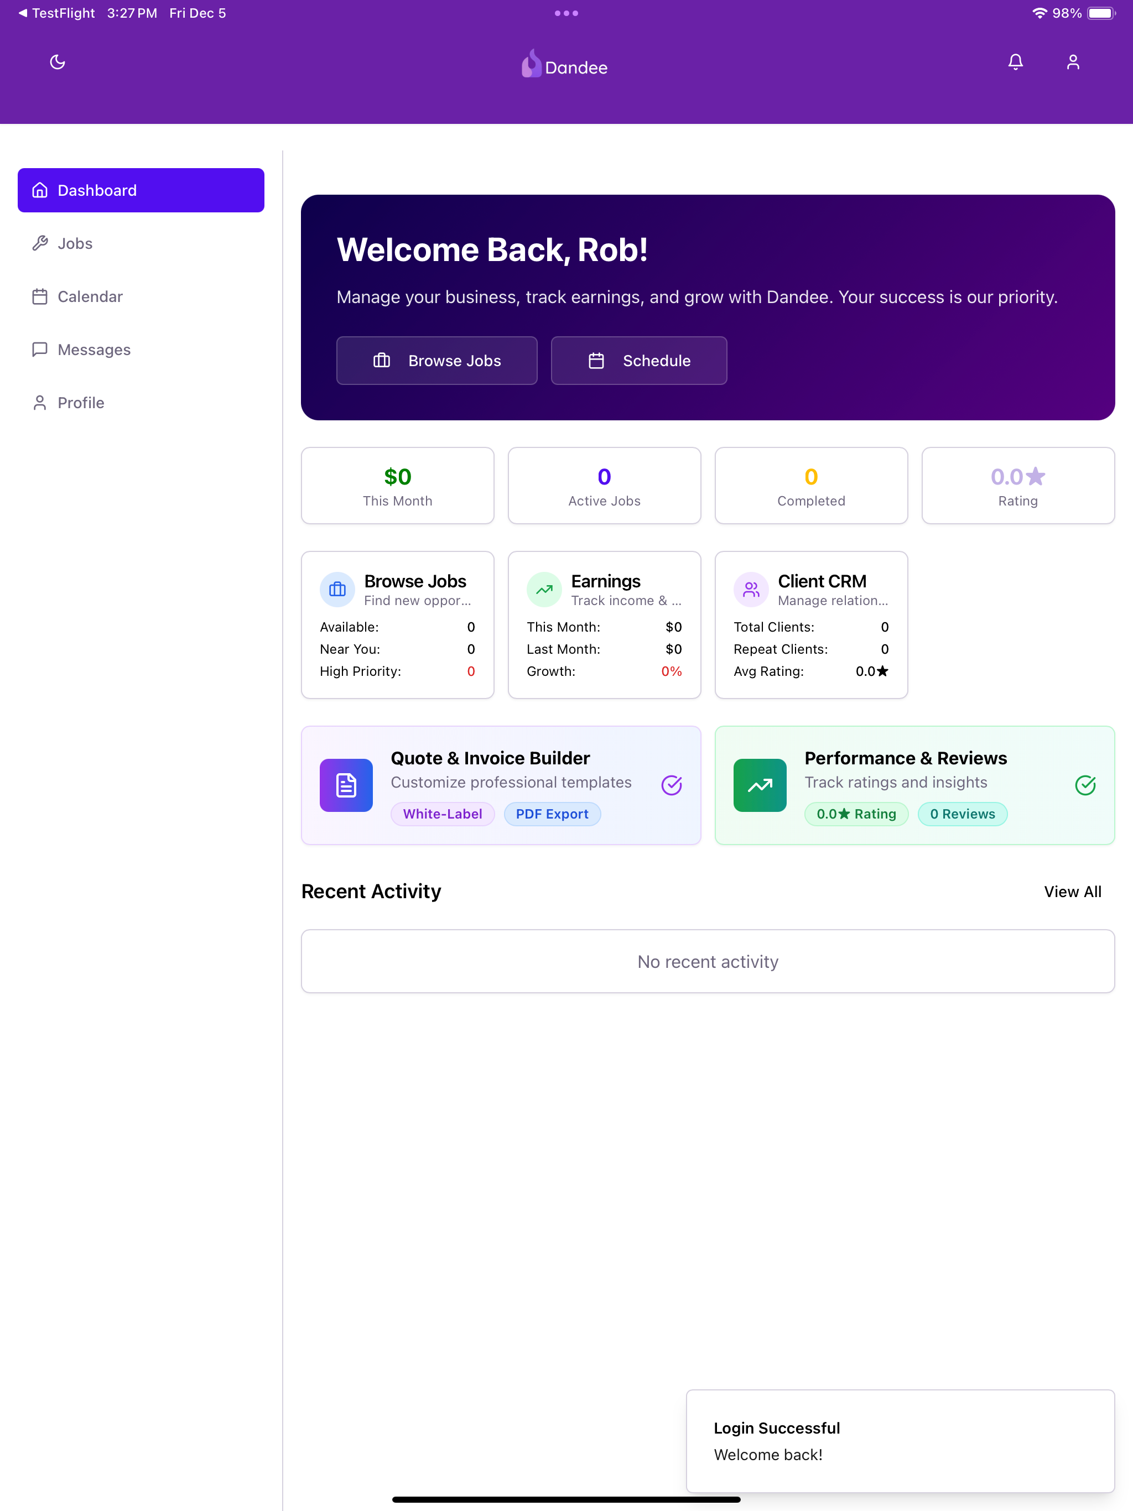Viewport: 1133px width, 1511px height.
Task: Click the Last Month row in Earnings
Action: coord(604,650)
